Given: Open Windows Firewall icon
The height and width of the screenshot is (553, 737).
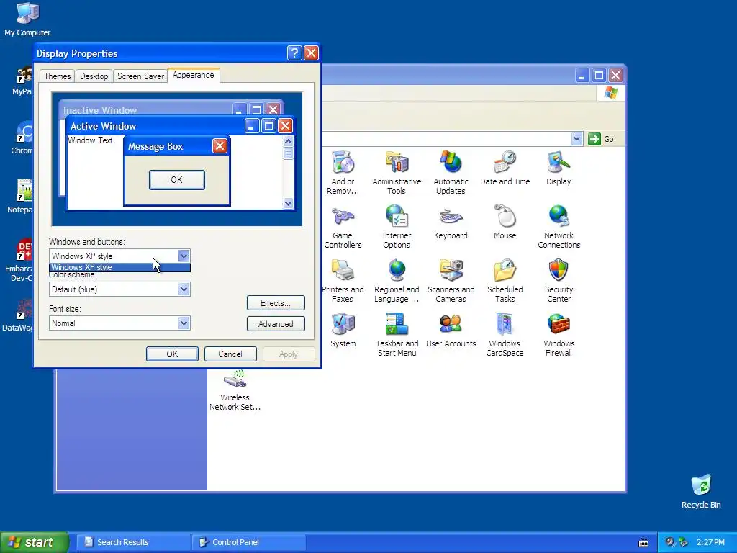Looking at the screenshot, I should pos(559,335).
